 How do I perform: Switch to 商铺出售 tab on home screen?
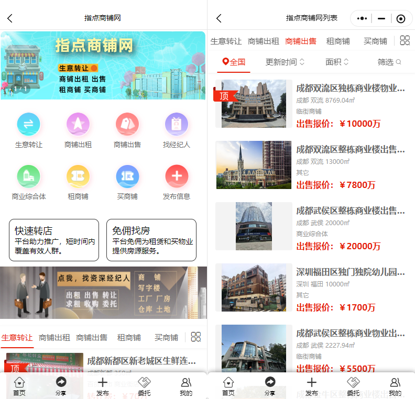(92, 338)
